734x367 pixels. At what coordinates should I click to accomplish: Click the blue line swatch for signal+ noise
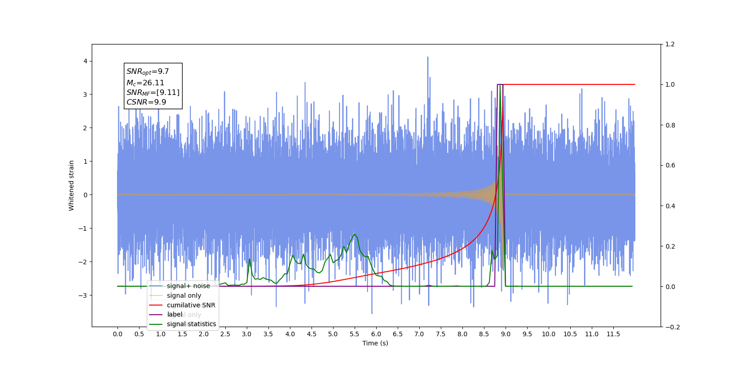[x=156, y=286]
